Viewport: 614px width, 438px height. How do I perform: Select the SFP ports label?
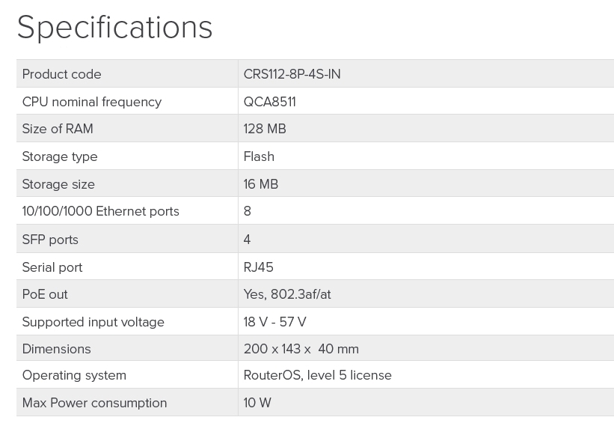coord(50,240)
